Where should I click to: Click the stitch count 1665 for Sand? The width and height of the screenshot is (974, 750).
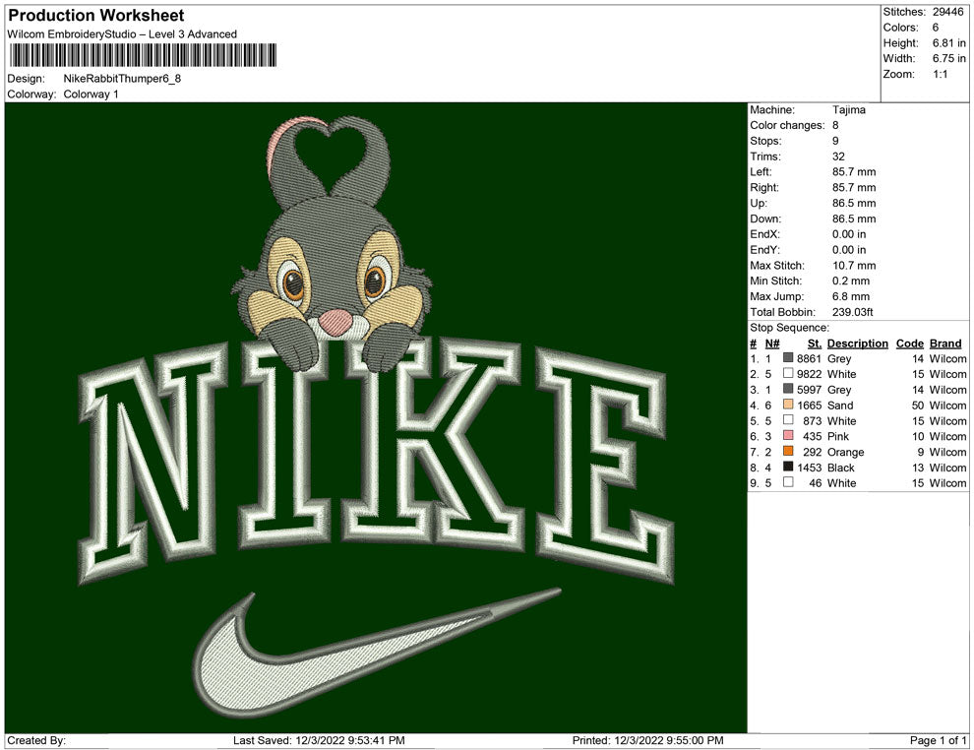click(809, 406)
